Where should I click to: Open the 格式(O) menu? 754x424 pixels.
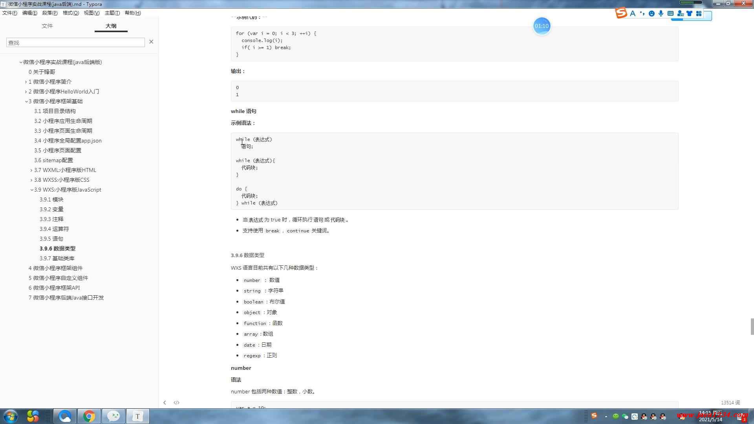(x=71, y=13)
